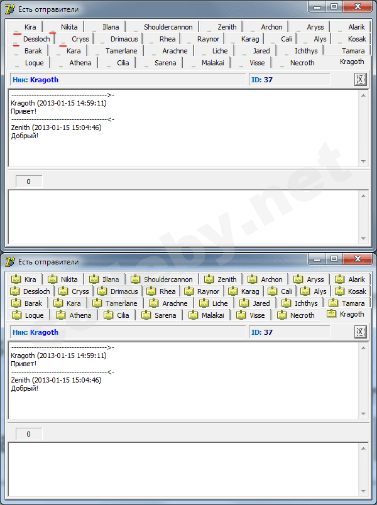Click the 'ID: 37' field in upper window
Viewport: 377px width, 505px height.
click(x=290, y=80)
